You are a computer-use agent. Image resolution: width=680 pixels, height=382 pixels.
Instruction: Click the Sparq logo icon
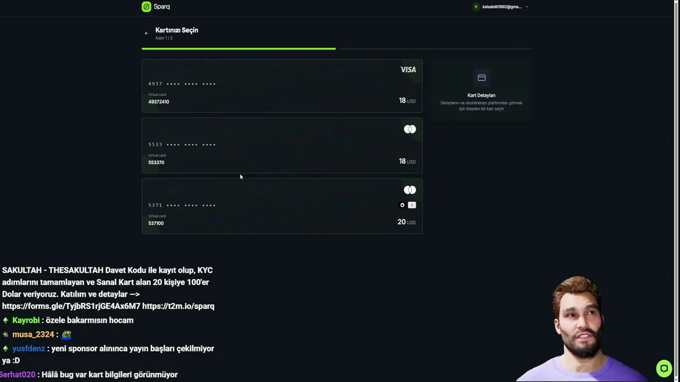click(146, 6)
